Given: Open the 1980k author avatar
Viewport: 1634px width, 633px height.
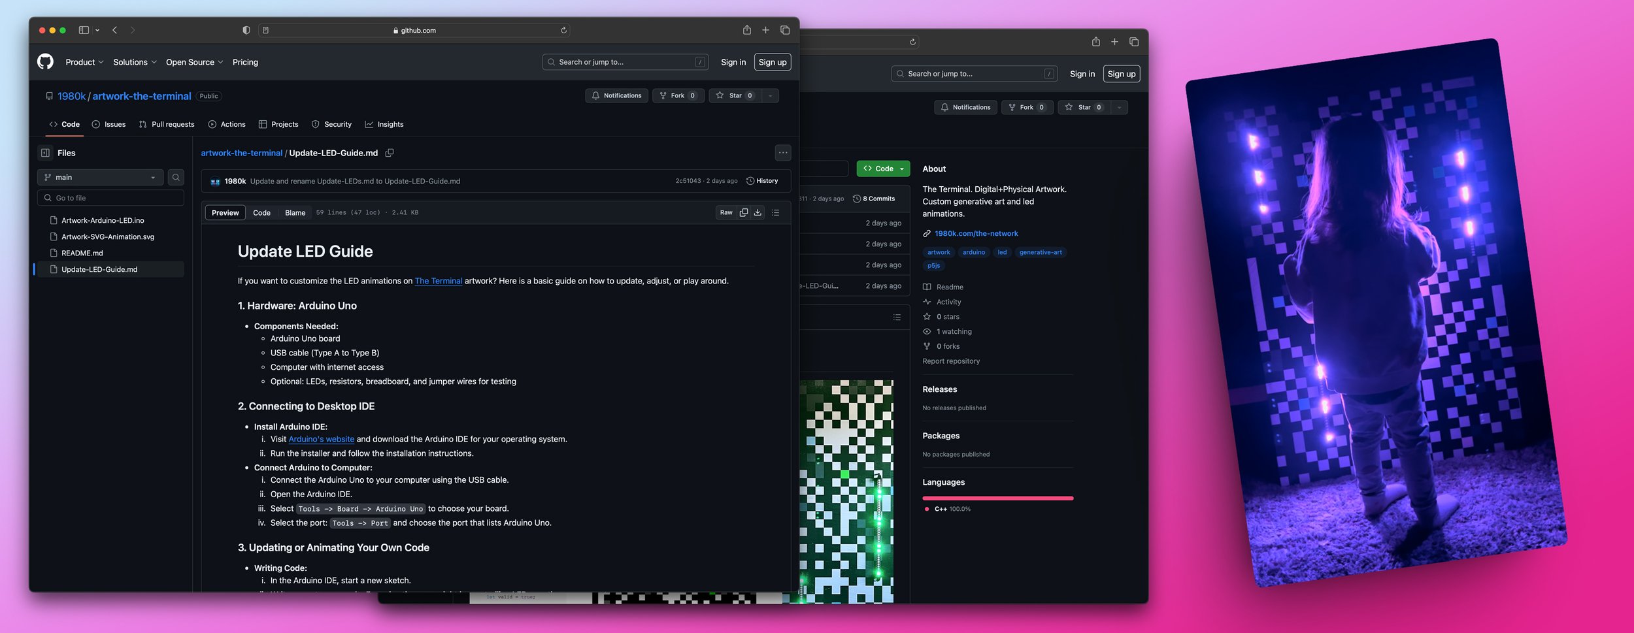Looking at the screenshot, I should click(x=215, y=182).
